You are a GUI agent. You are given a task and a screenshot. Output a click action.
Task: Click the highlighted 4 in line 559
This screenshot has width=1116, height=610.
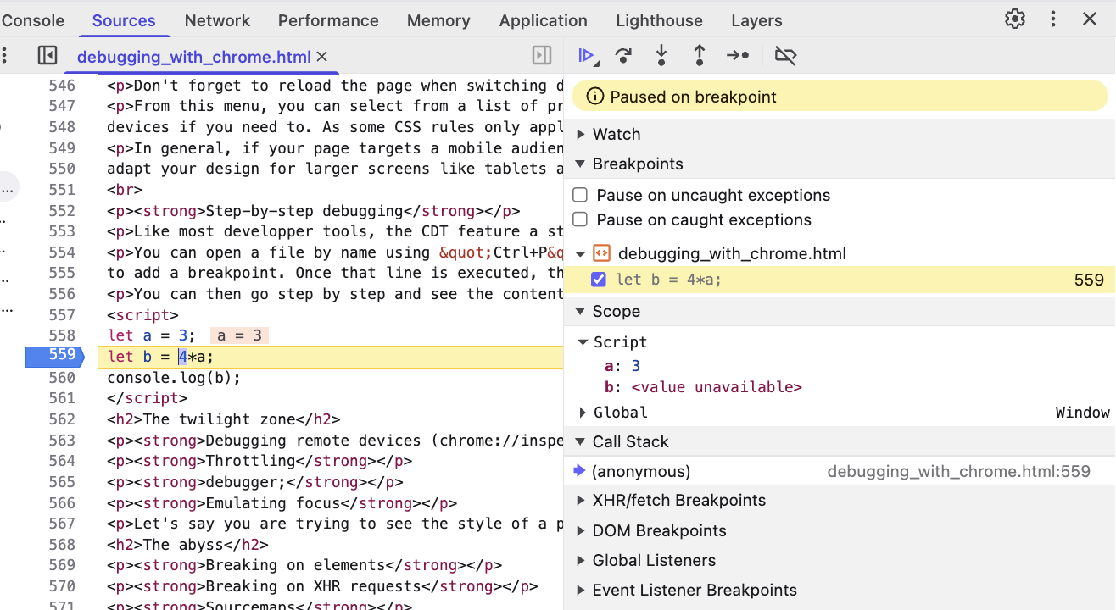[182, 357]
